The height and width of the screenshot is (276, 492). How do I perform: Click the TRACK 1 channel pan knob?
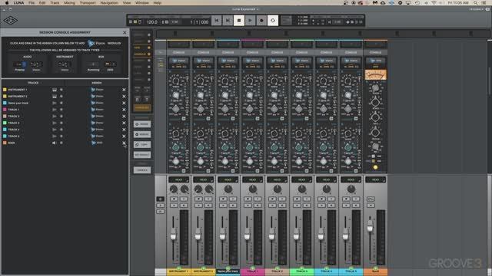click(253, 189)
